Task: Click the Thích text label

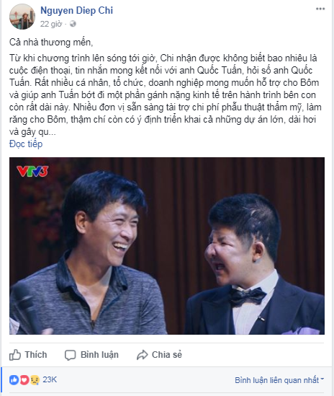Action: pos(36,355)
